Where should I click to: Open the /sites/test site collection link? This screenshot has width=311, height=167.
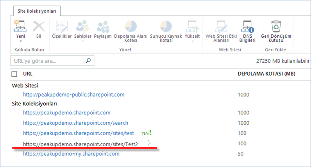[x=79, y=134]
